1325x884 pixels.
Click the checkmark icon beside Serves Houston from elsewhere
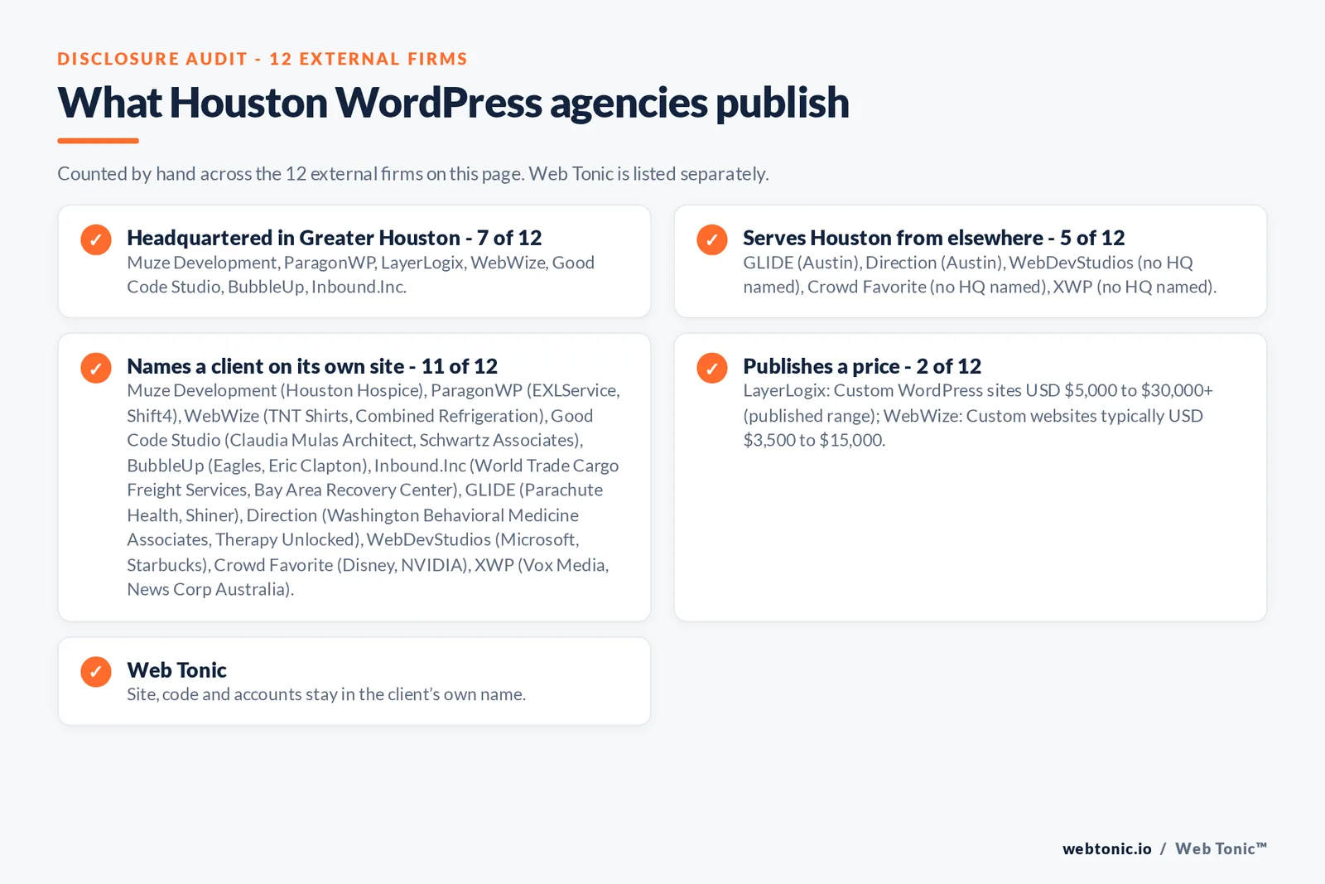click(x=712, y=239)
